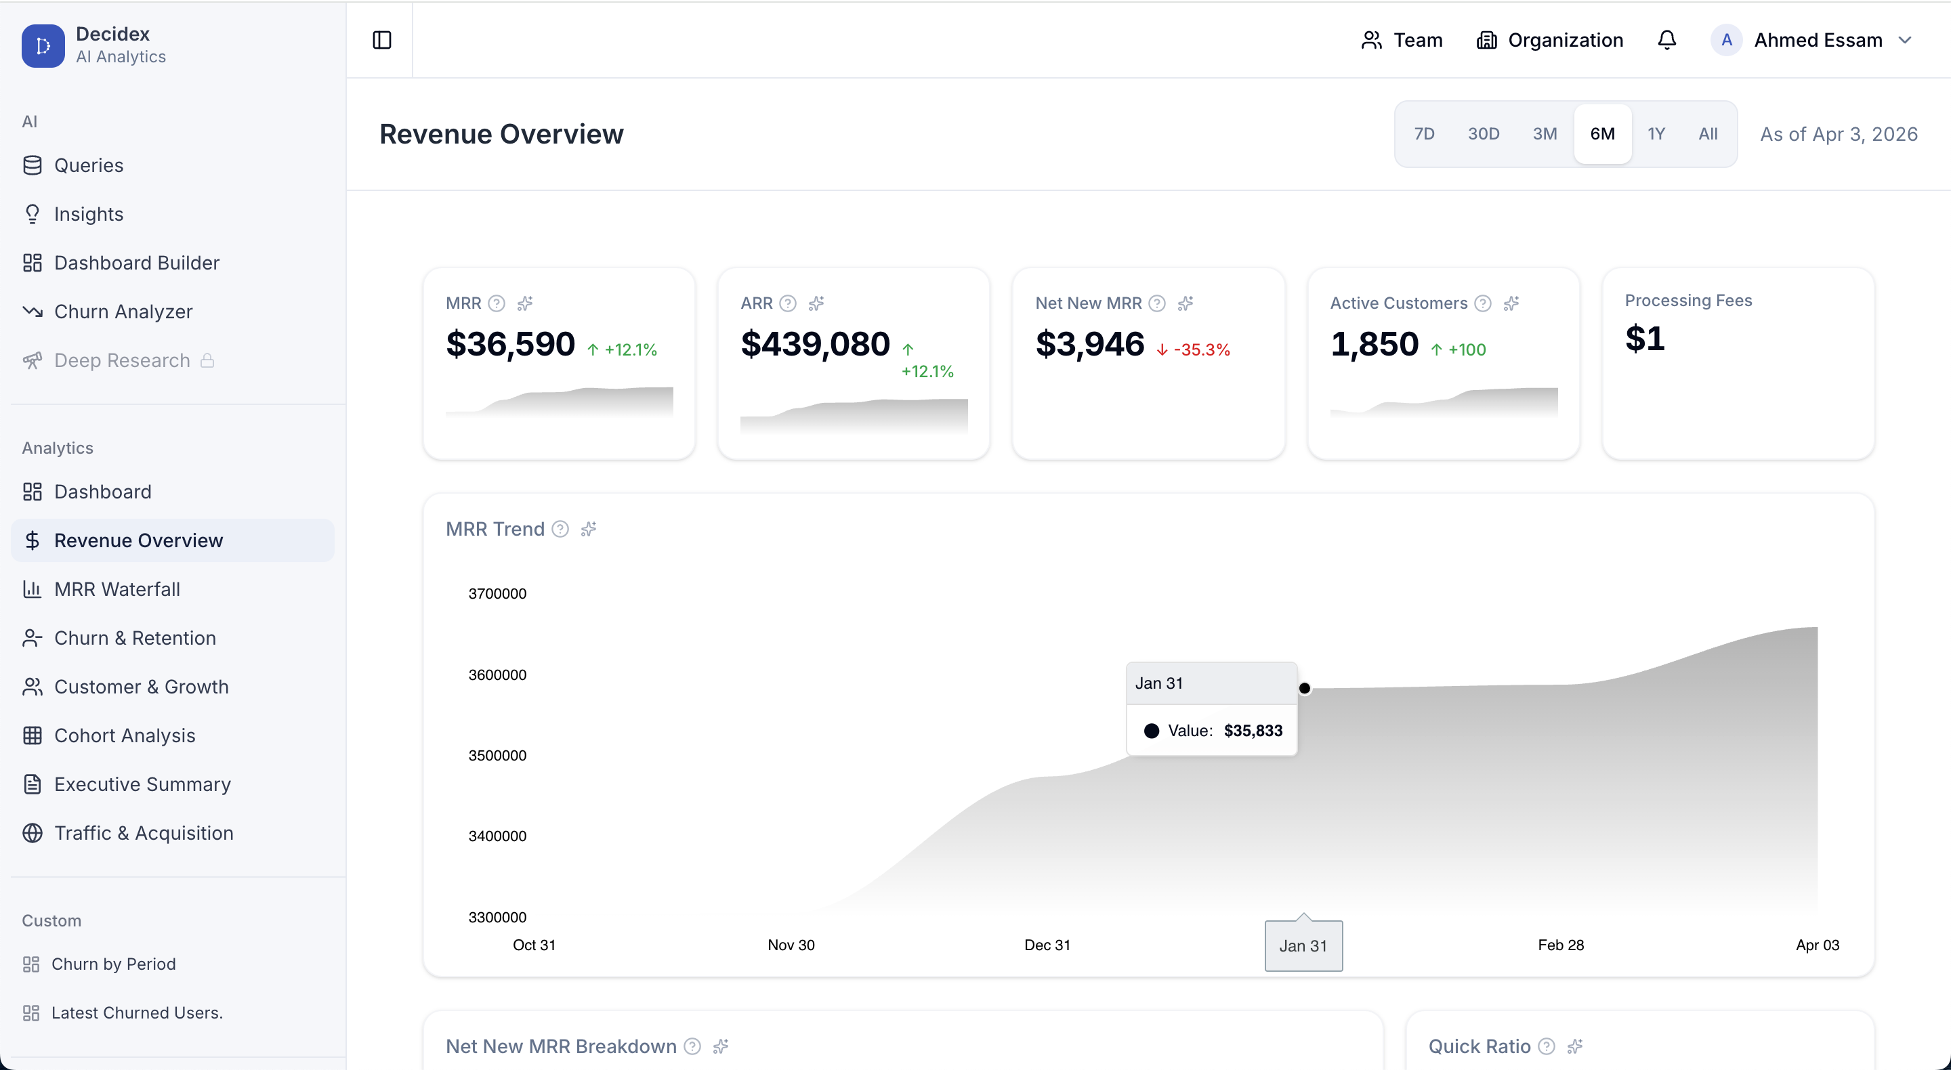Click the user avatar with letter A
Image resolution: width=1951 pixels, height=1070 pixels.
click(x=1726, y=40)
